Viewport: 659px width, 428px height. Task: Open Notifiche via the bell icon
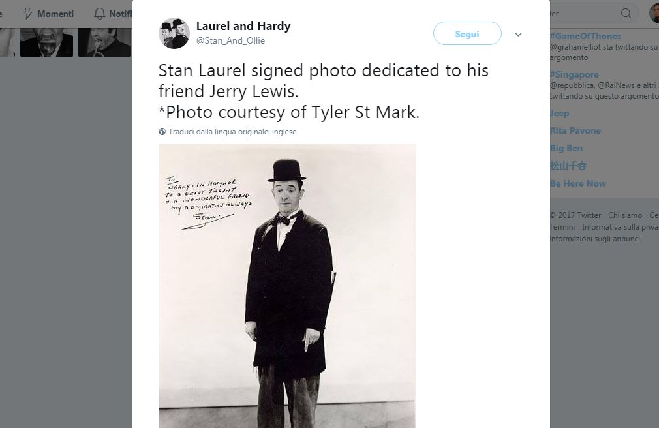(99, 14)
